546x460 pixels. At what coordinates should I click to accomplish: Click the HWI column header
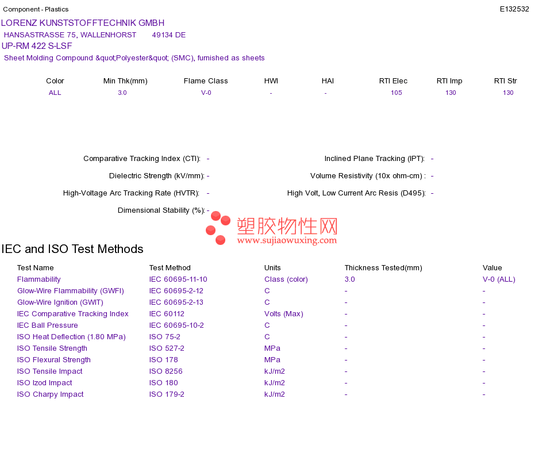point(271,81)
